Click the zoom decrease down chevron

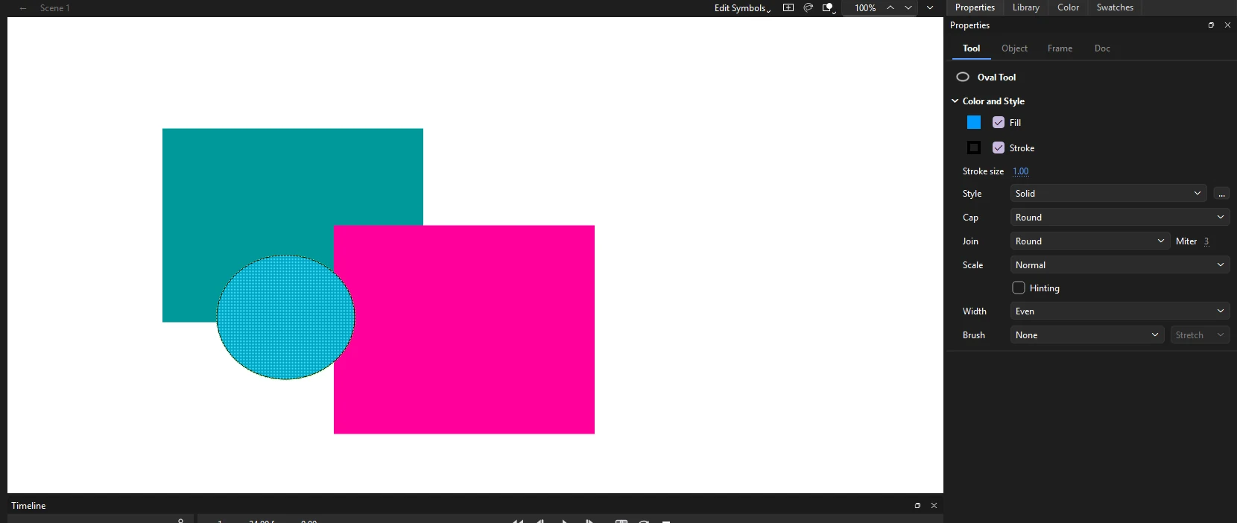click(908, 7)
